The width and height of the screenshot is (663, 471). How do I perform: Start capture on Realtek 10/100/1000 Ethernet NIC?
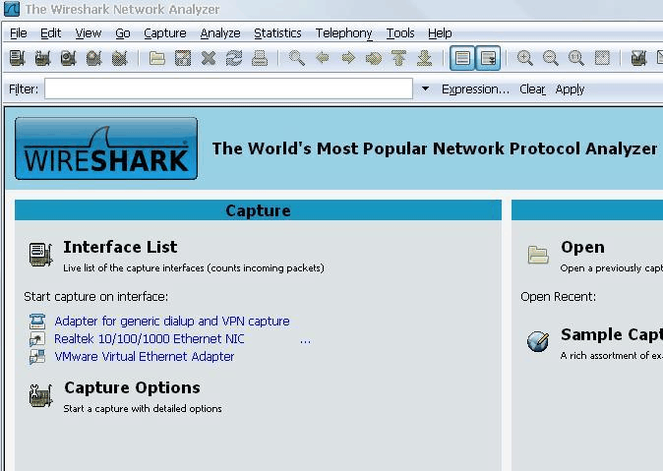tap(150, 339)
